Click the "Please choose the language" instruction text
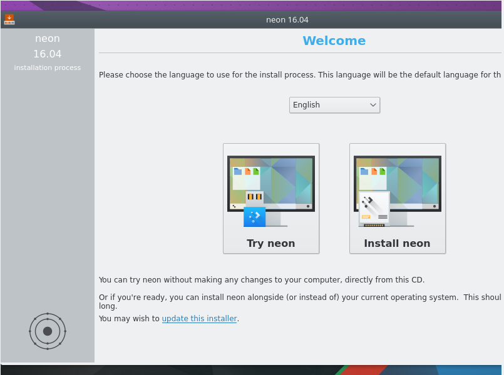 pyautogui.click(x=299, y=75)
